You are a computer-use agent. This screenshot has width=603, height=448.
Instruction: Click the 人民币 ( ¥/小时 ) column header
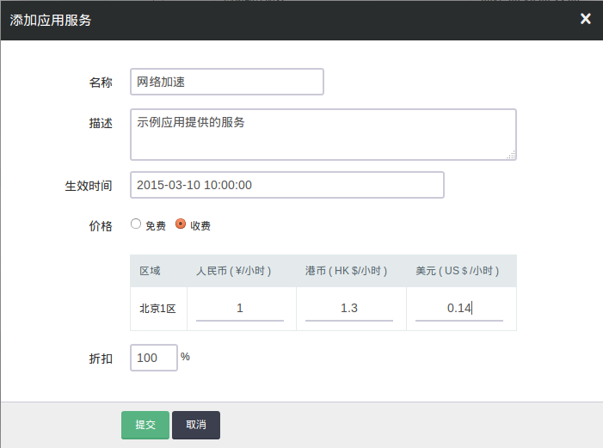[234, 271]
